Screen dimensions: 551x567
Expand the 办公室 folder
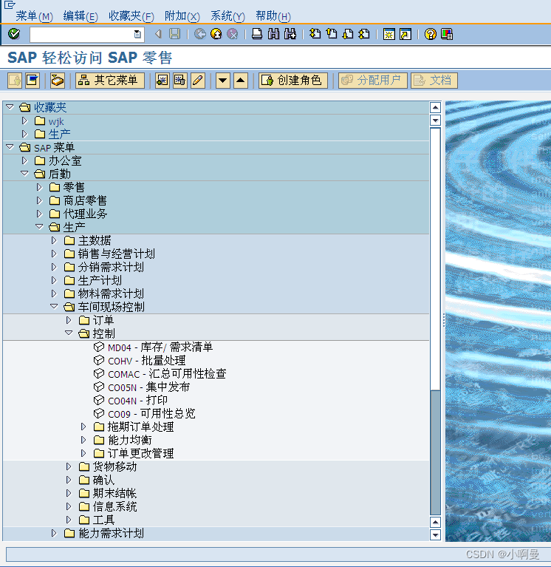pos(24,160)
